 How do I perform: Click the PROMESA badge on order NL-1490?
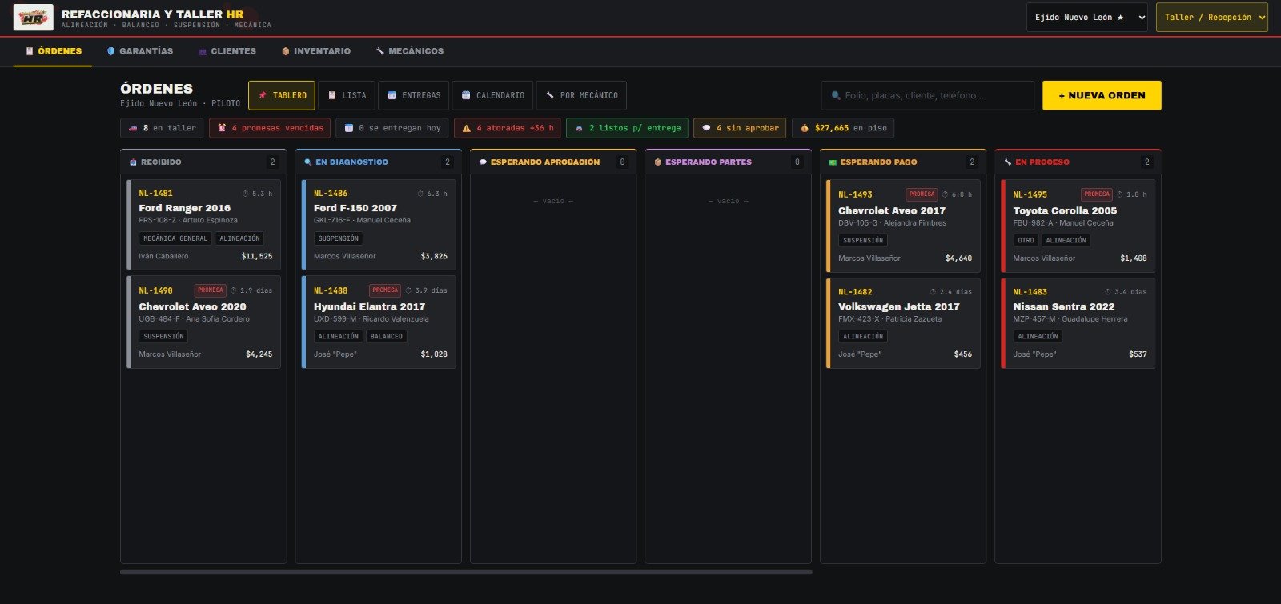pyautogui.click(x=211, y=290)
